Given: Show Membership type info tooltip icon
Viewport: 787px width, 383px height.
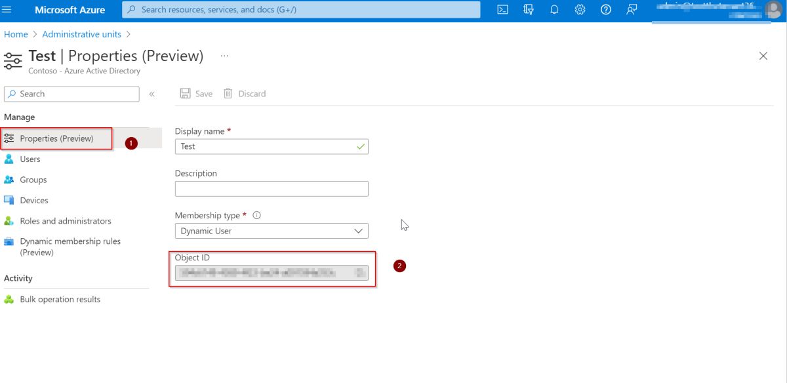Looking at the screenshot, I should (257, 215).
